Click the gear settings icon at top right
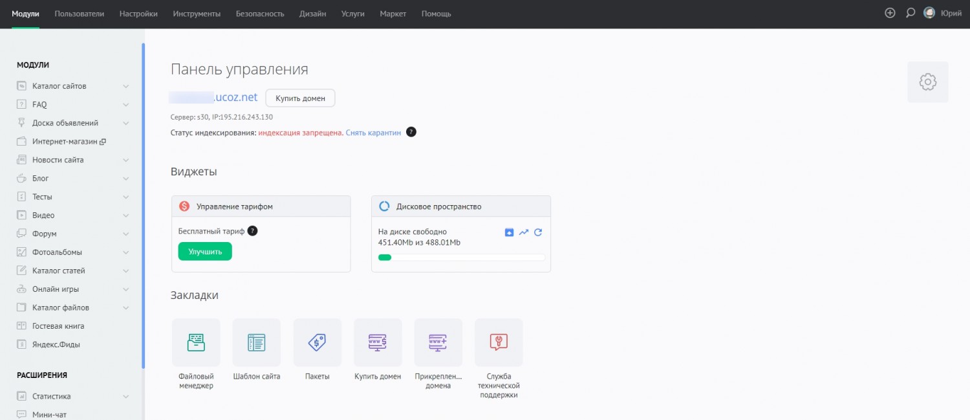 927,82
